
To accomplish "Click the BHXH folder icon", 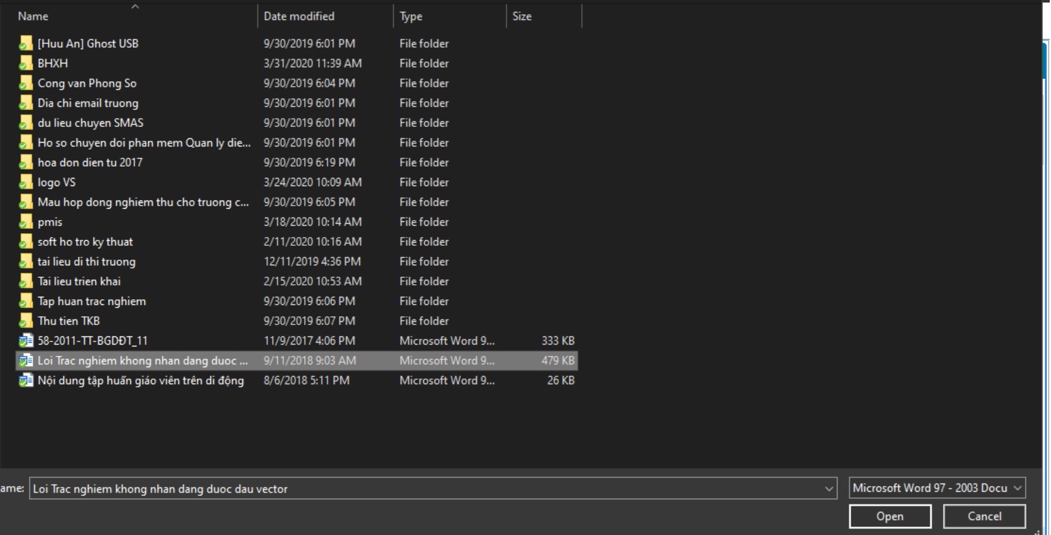I will pyautogui.click(x=26, y=63).
